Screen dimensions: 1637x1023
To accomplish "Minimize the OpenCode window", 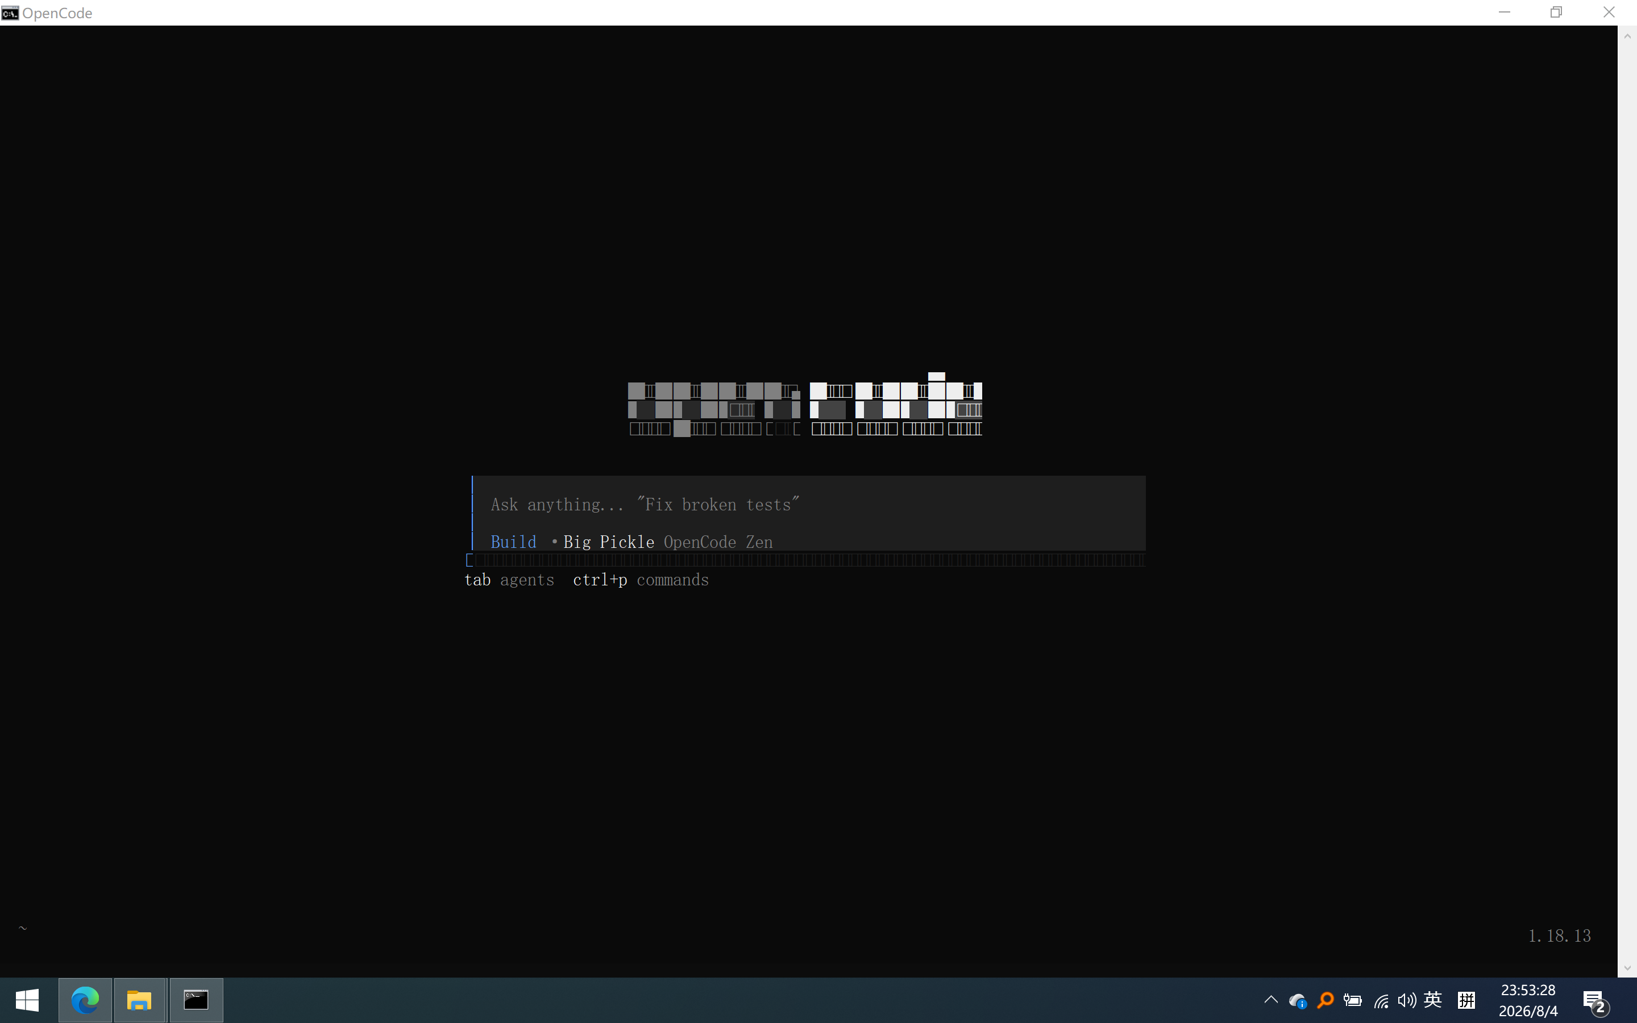I will [x=1505, y=12].
